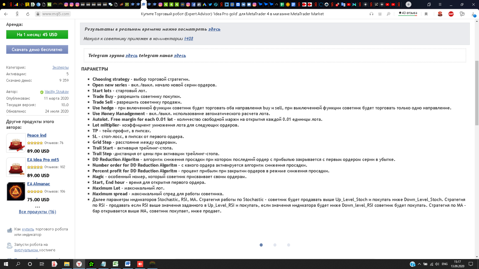The width and height of the screenshot is (479, 269).
Task: Click the 'виртуальном' hosting link
Action: click(26, 250)
